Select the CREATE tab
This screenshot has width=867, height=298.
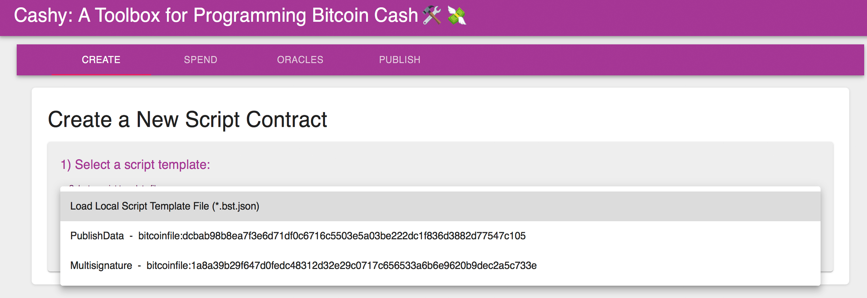[101, 60]
